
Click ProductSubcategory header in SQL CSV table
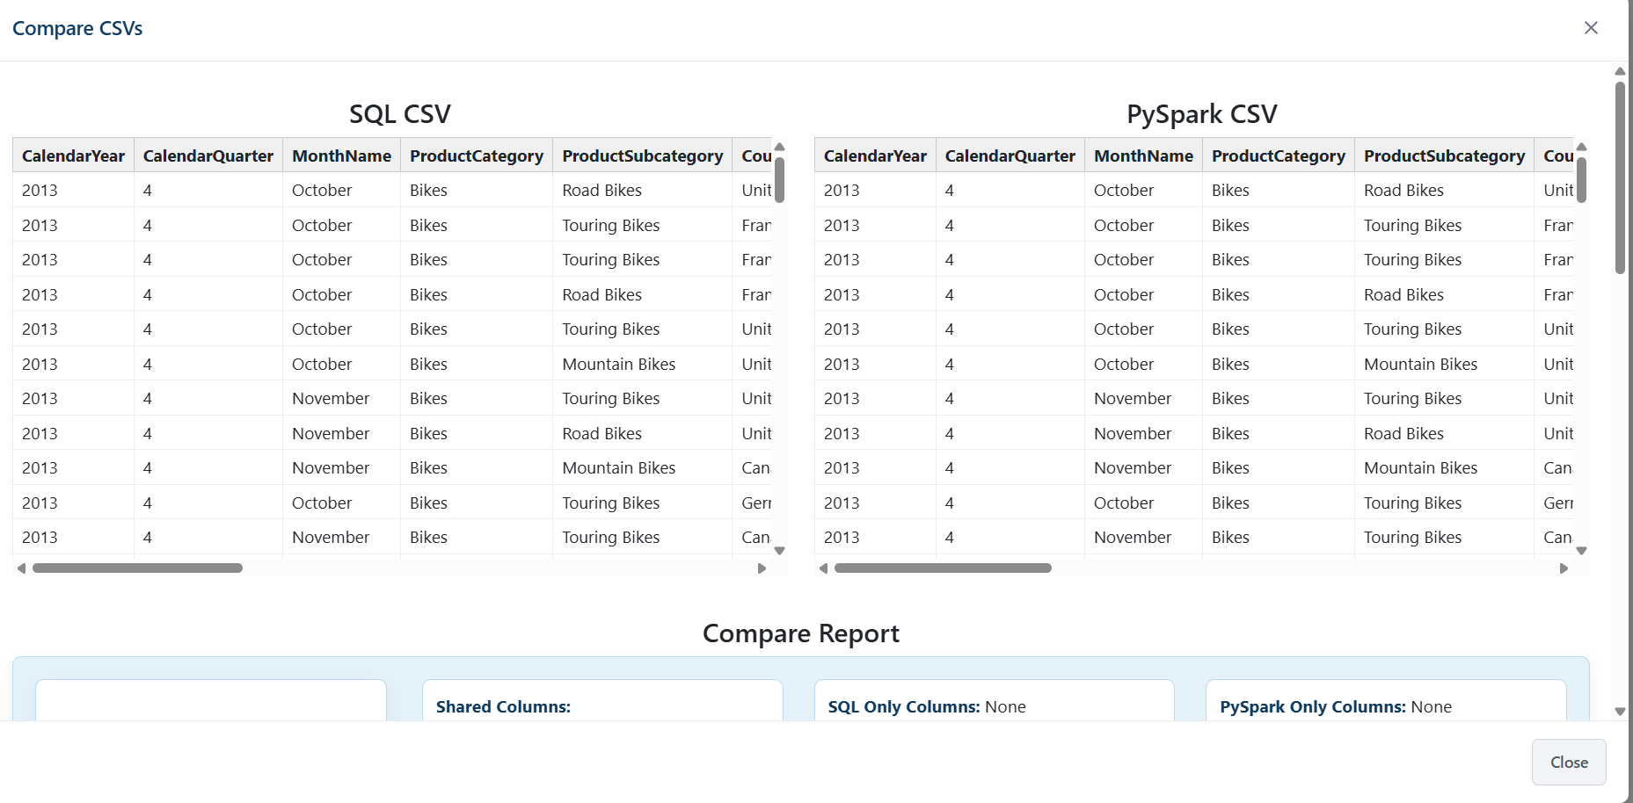[642, 156]
